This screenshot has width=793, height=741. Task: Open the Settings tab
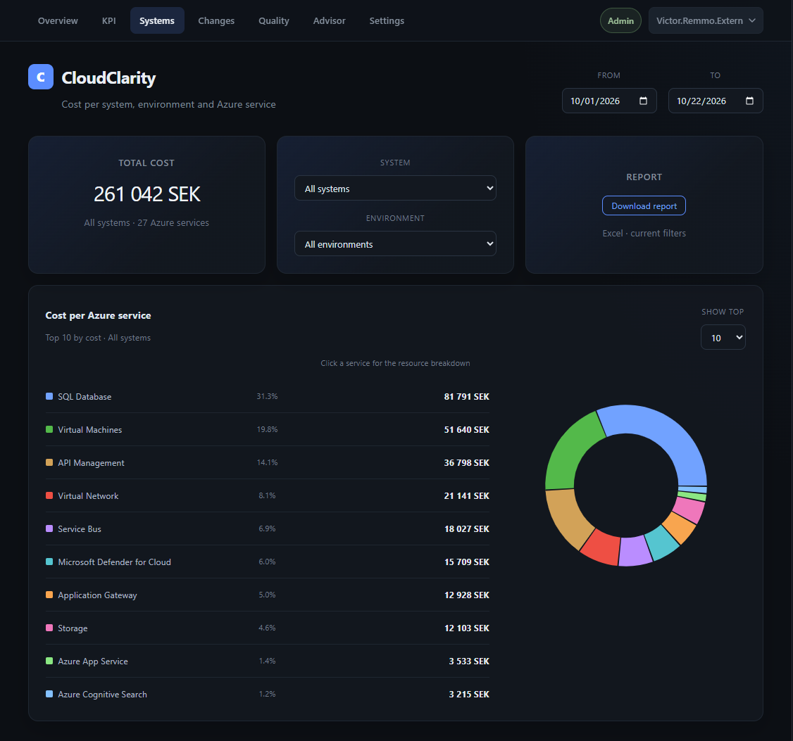click(x=387, y=20)
